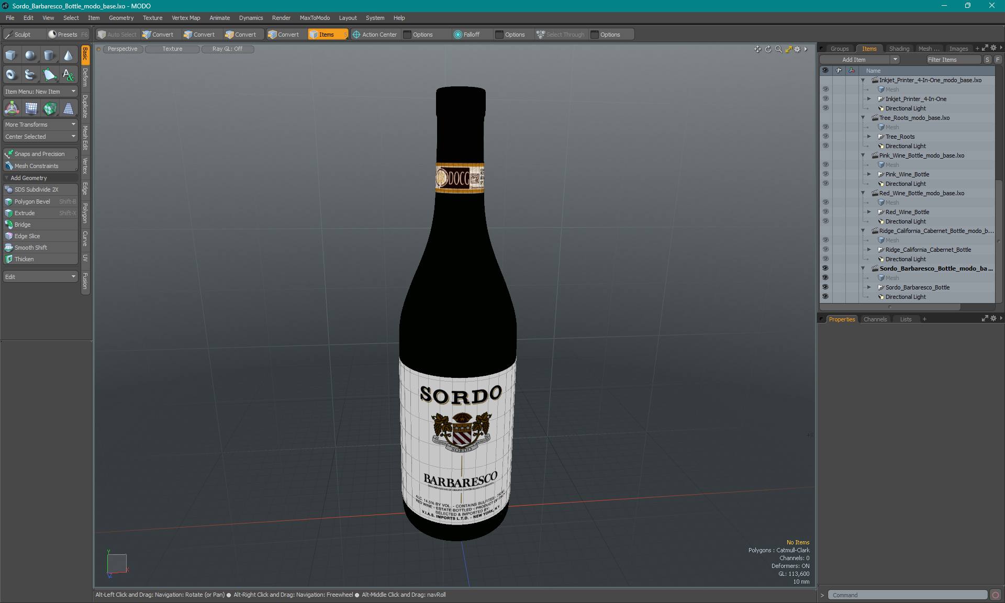Image resolution: width=1005 pixels, height=603 pixels.
Task: Select the Cube primitive tool
Action: coord(11,55)
